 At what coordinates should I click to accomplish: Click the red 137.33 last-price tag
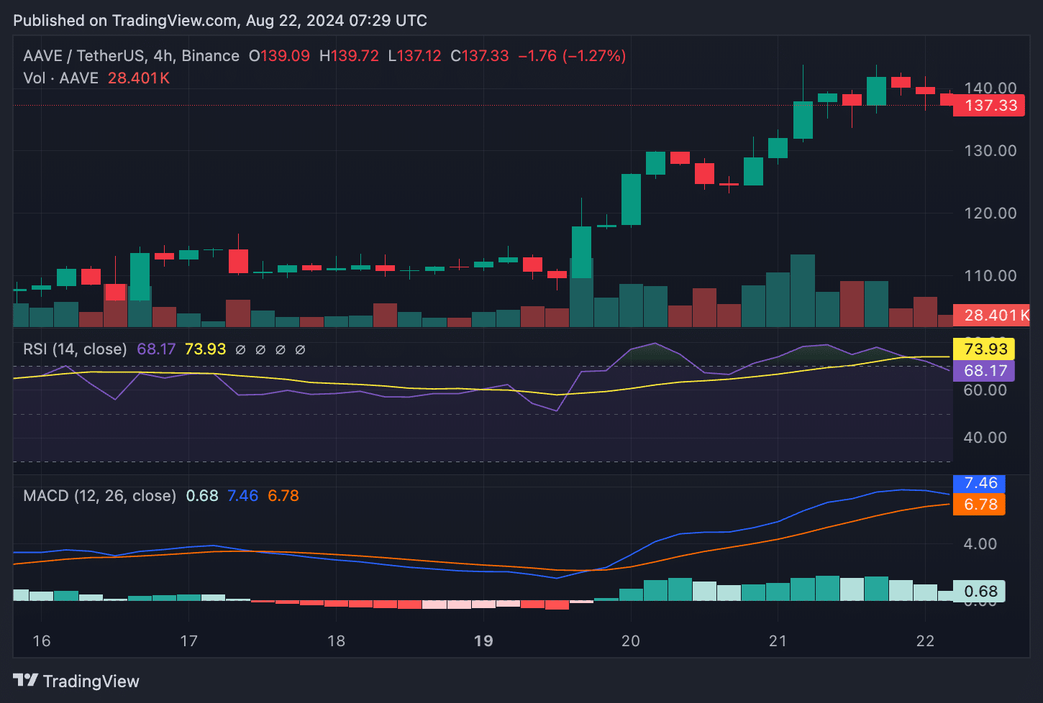coord(992,105)
